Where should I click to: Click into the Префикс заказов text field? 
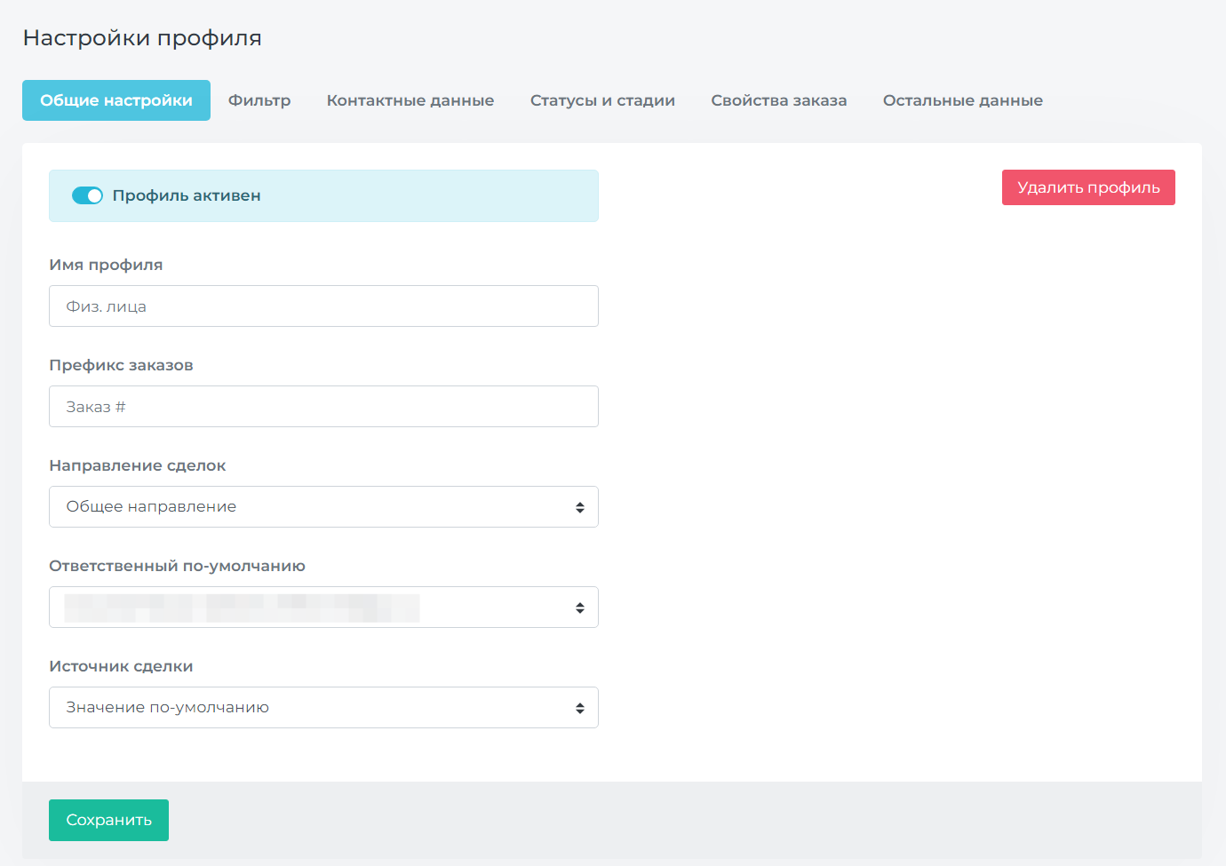[x=323, y=407]
